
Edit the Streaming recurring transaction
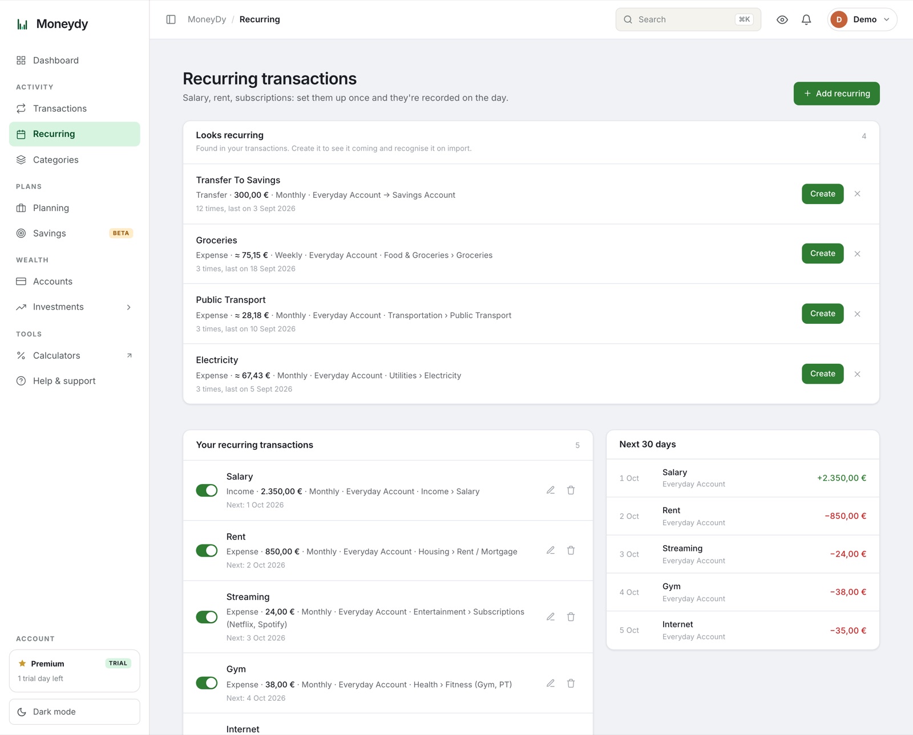551,617
